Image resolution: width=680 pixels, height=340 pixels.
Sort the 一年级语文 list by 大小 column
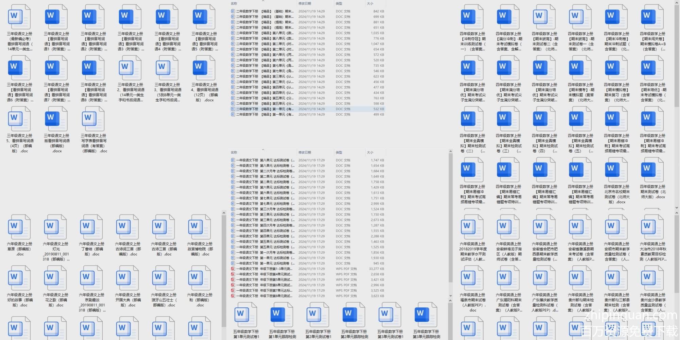point(370,152)
